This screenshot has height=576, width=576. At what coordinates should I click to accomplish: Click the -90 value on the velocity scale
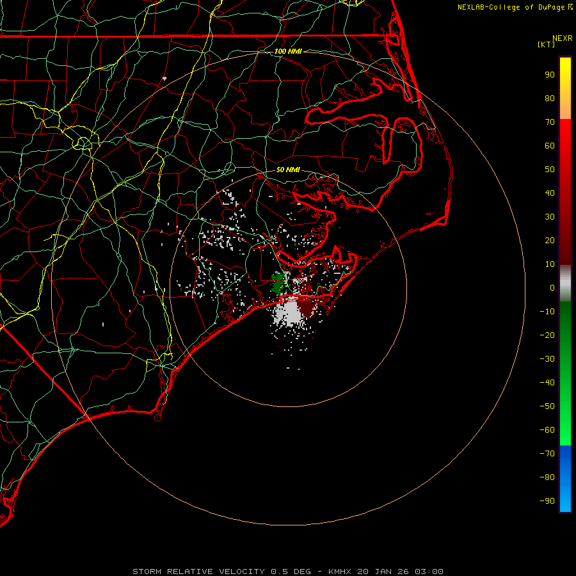[x=547, y=501]
